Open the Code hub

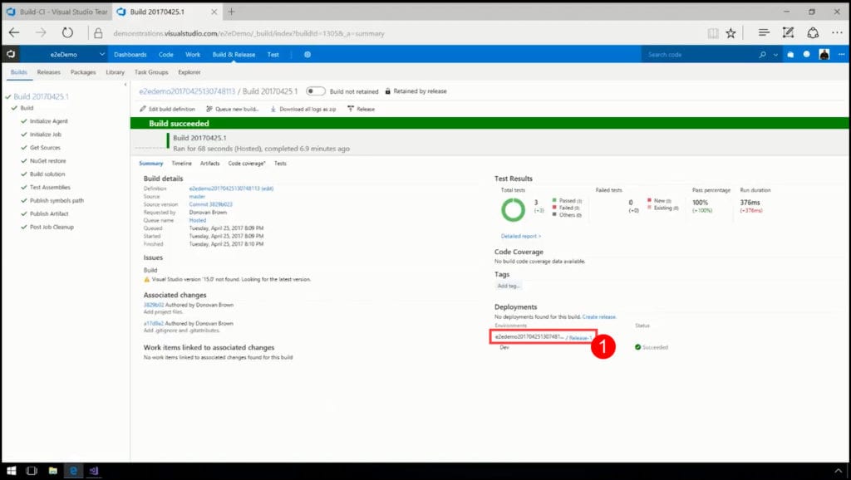pyautogui.click(x=166, y=54)
